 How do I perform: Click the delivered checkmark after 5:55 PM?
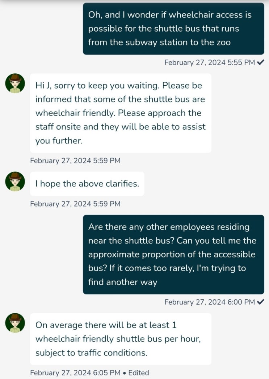tap(261, 62)
